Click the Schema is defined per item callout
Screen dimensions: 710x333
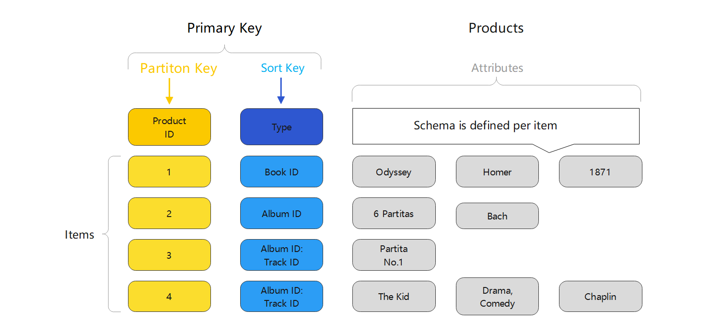point(496,126)
